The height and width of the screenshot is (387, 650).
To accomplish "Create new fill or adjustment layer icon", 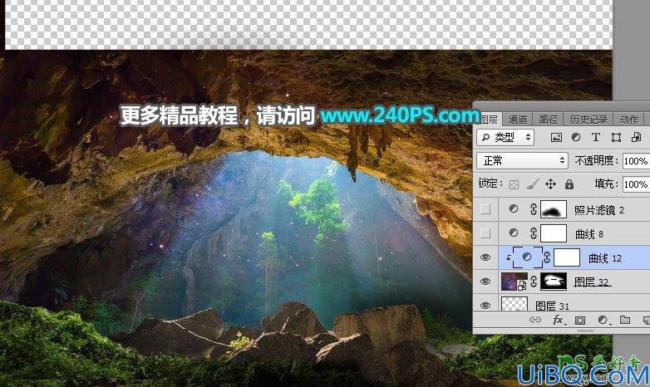I will pos(603,320).
